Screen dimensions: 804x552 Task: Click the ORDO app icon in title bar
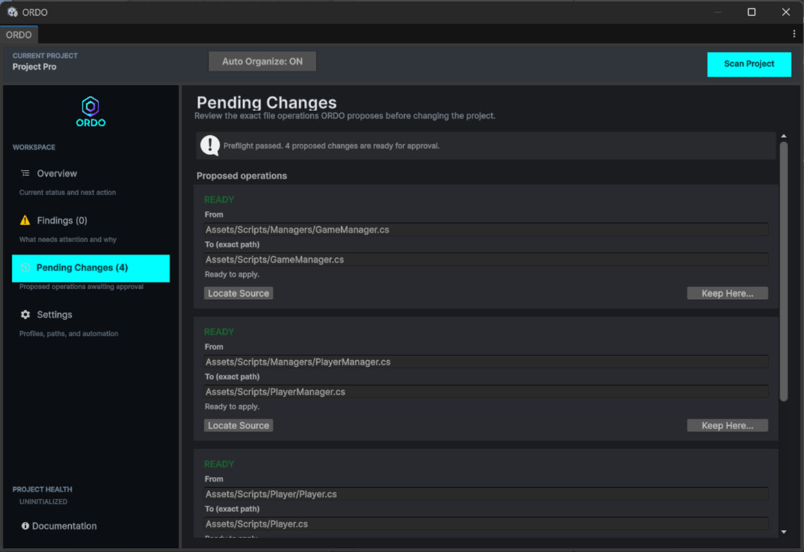click(x=13, y=12)
